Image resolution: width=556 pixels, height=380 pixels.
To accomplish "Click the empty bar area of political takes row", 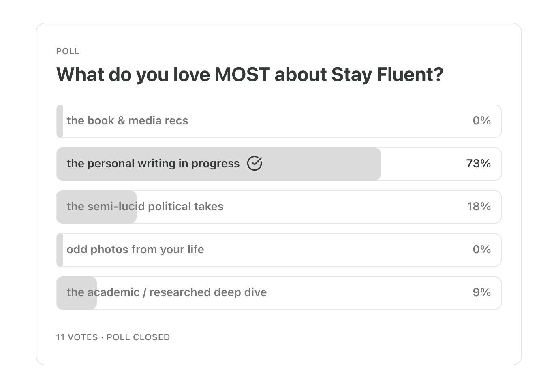I will click(344, 207).
